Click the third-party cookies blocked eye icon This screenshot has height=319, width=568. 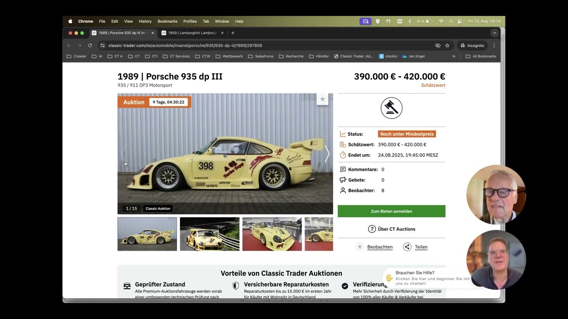438,45
